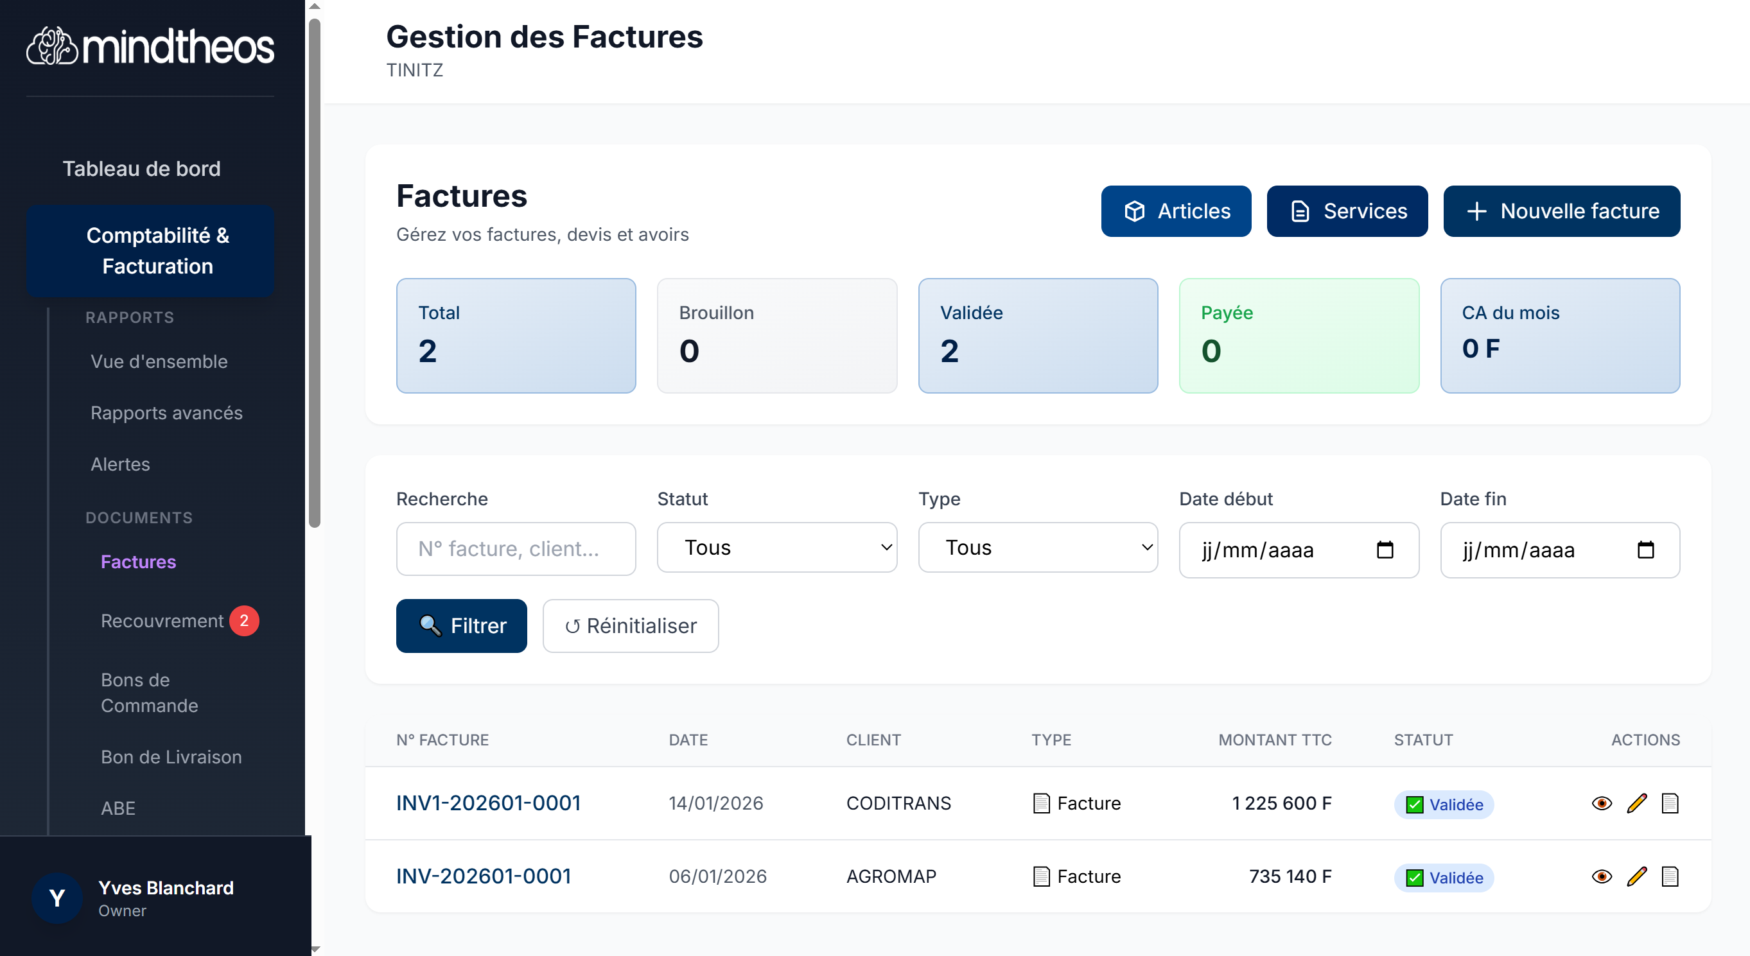Image resolution: width=1750 pixels, height=956 pixels.
Task: Click the sidebar vertical scrollbar
Action: tap(314, 272)
